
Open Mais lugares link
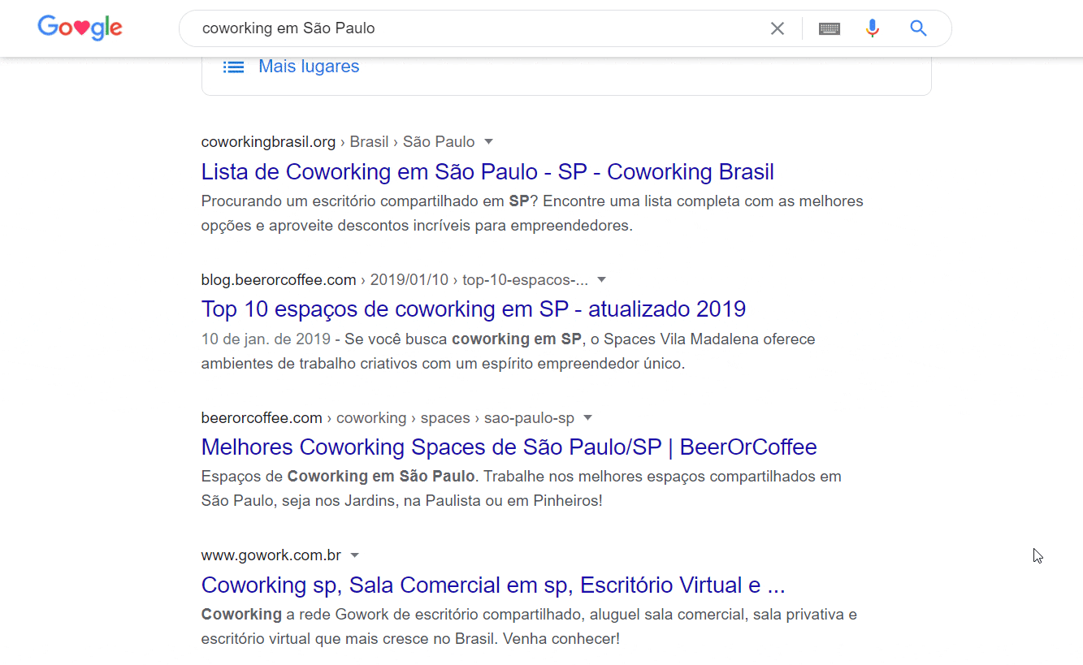pyautogui.click(x=309, y=67)
